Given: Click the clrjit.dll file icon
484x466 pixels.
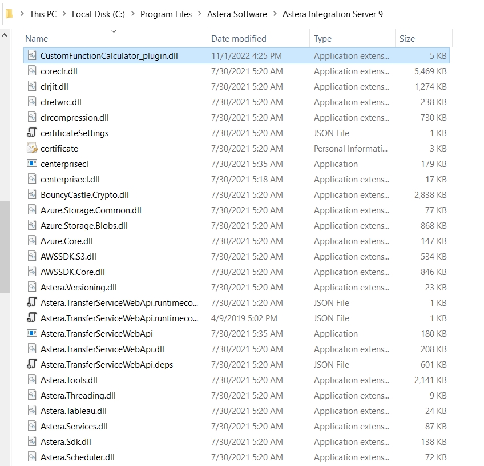Looking at the screenshot, I should 32,86.
